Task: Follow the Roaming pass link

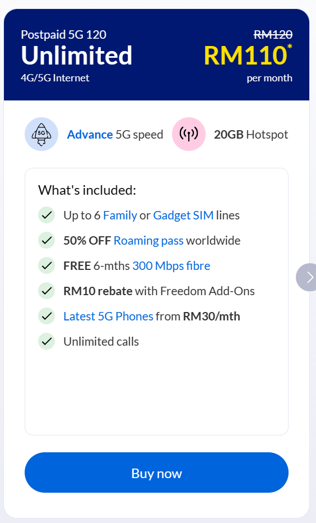Action: [148, 241]
